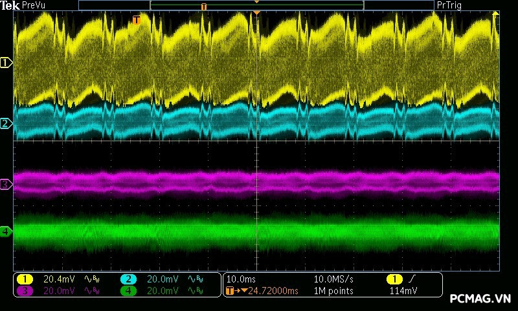Click the channel 3 magenta ground marker
The height and width of the screenshot is (311, 518).
[6, 185]
